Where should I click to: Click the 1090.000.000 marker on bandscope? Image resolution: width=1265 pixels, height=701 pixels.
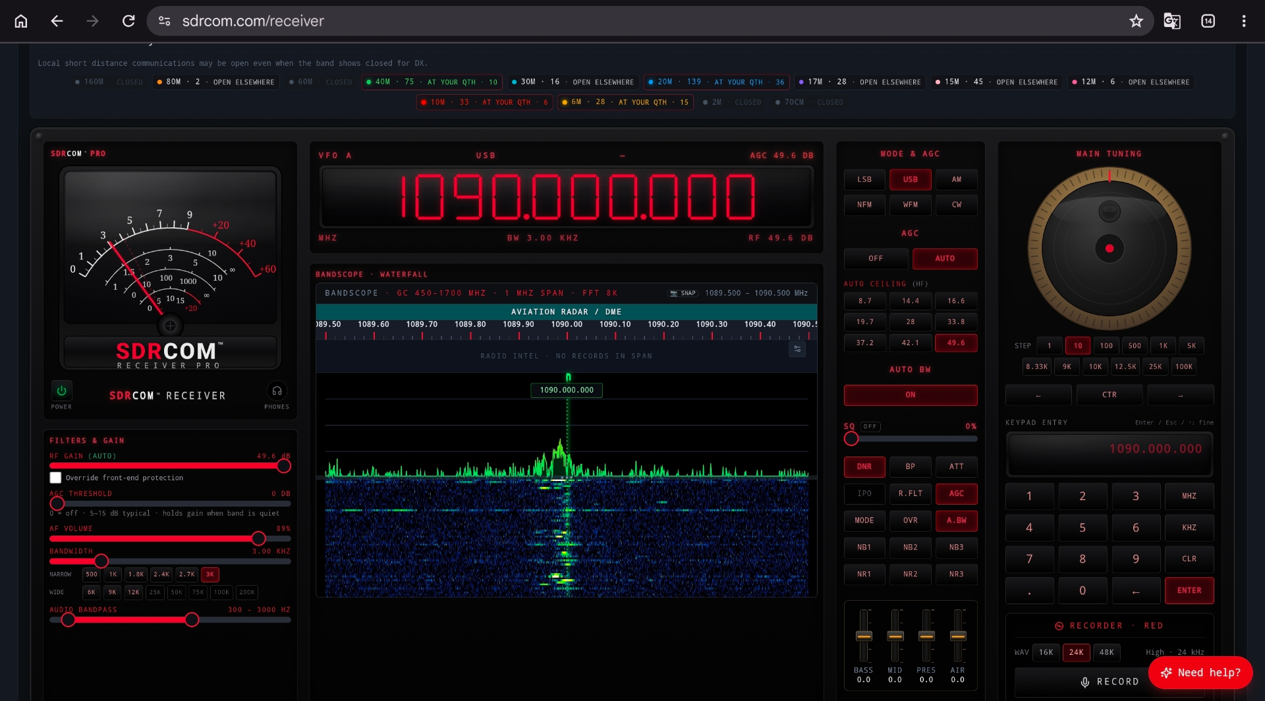pos(567,390)
